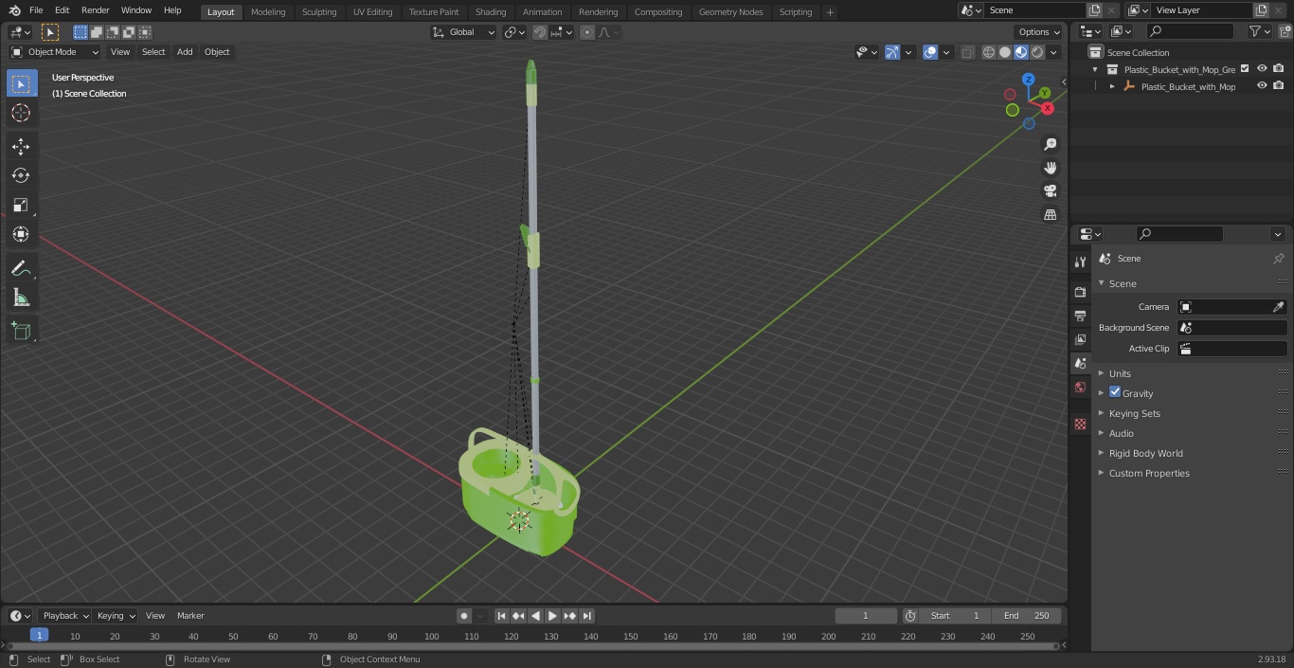The height and width of the screenshot is (668, 1294).
Task: Open the Render menu
Action: pos(95,10)
